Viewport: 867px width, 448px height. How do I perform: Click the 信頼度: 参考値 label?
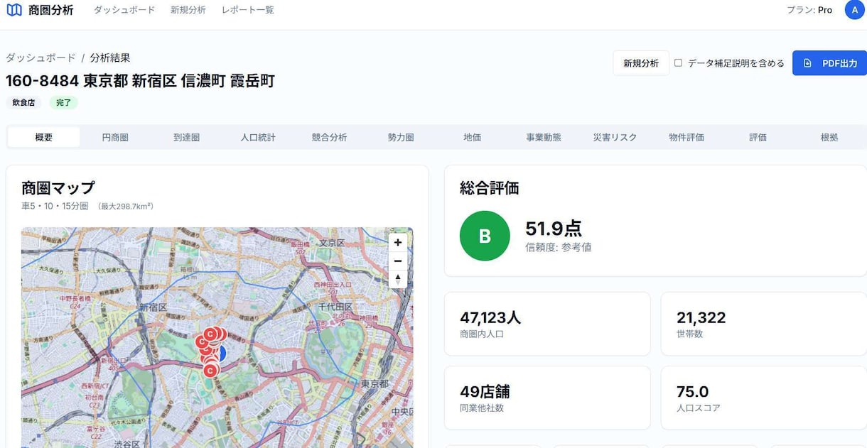pyautogui.click(x=559, y=247)
